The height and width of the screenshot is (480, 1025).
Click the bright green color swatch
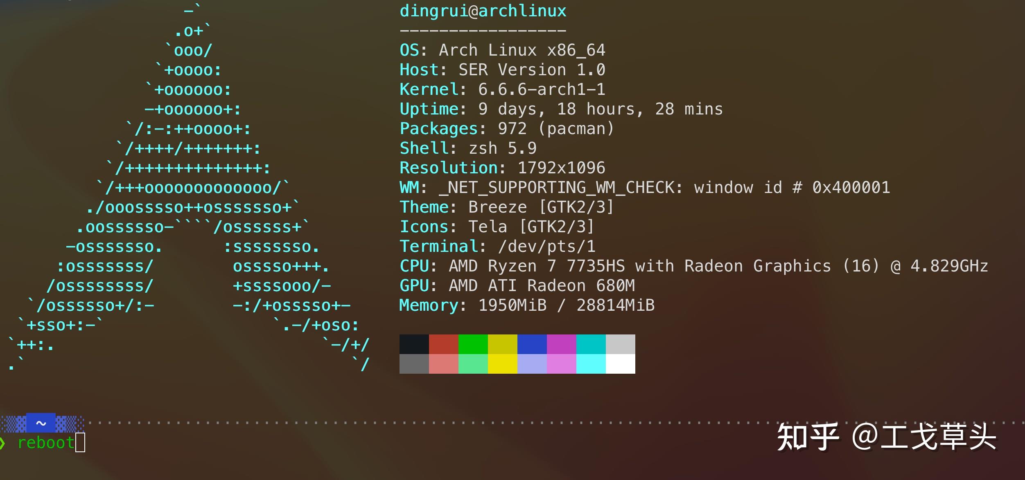[x=473, y=344]
